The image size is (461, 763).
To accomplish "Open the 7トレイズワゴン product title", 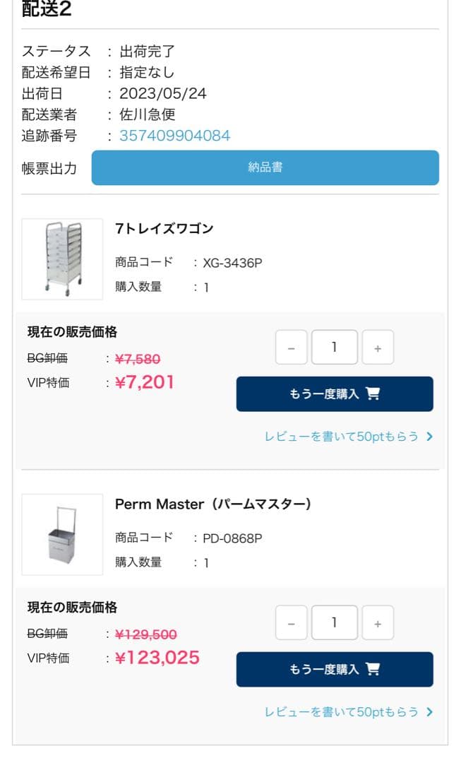I will click(164, 229).
